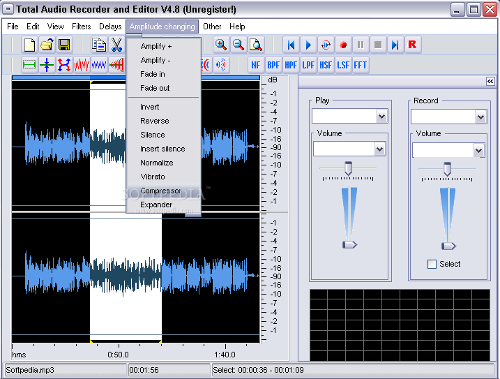Screen dimensions: 500x379
Task: Click the blue speaker sound waves icon
Action: 221,65
